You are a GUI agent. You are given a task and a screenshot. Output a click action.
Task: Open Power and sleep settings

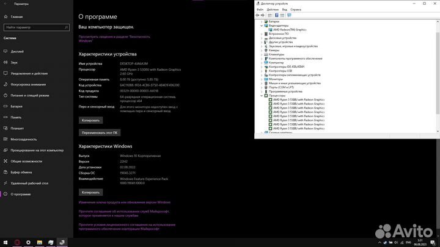tap(30, 95)
